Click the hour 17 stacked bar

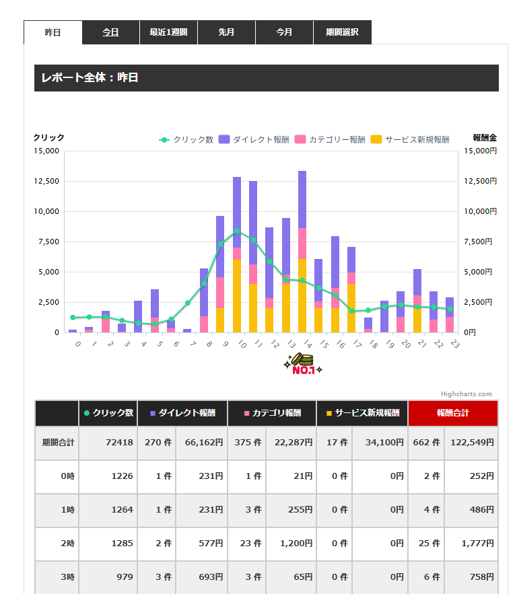[351, 290]
